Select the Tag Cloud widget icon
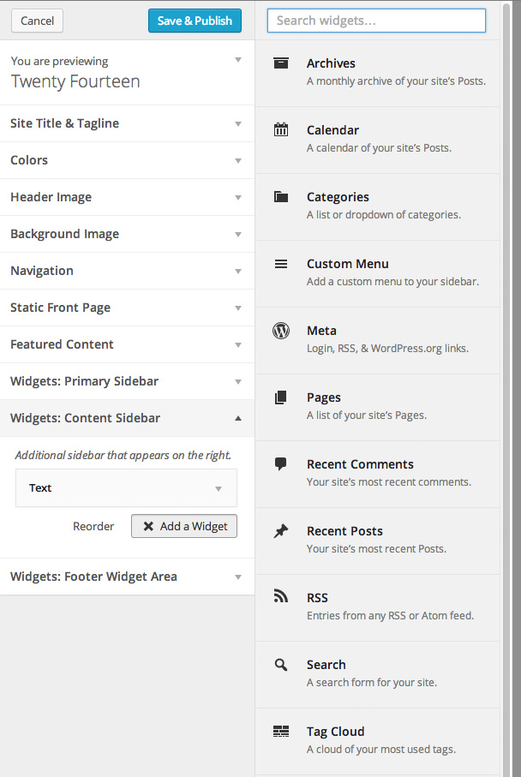The width and height of the screenshot is (521, 777). pyautogui.click(x=281, y=731)
